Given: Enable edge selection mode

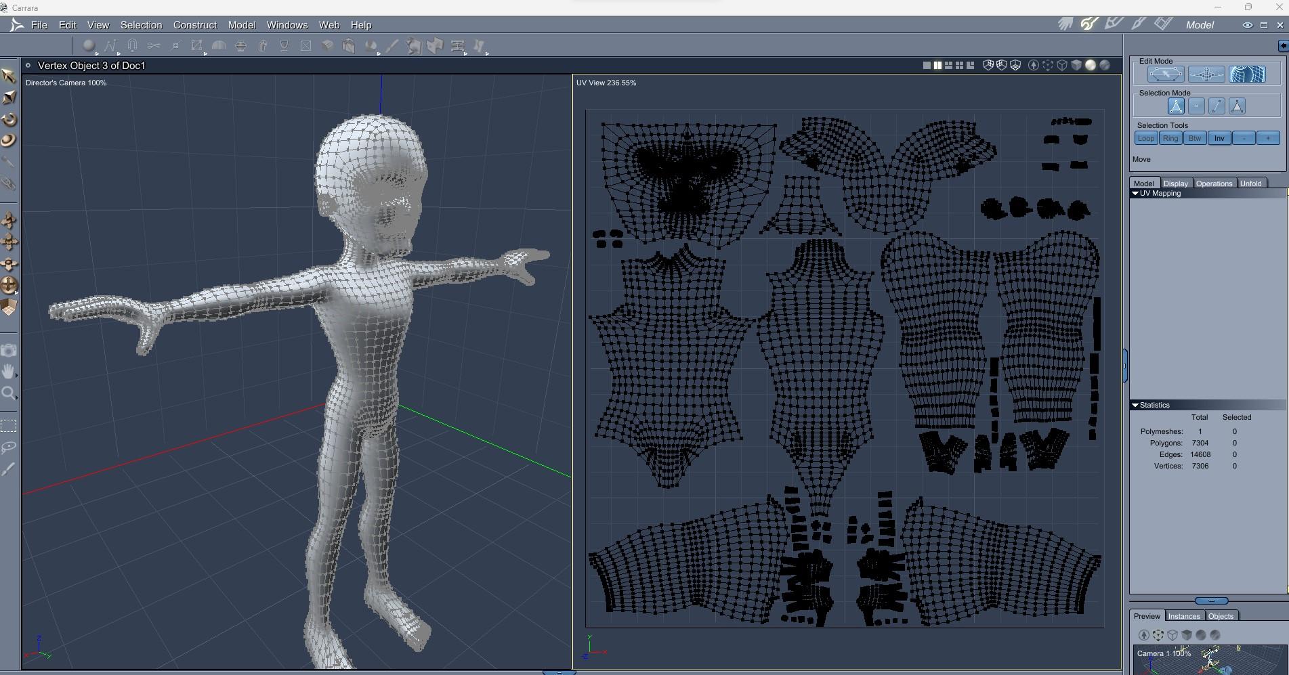Looking at the screenshot, I should (x=1217, y=106).
